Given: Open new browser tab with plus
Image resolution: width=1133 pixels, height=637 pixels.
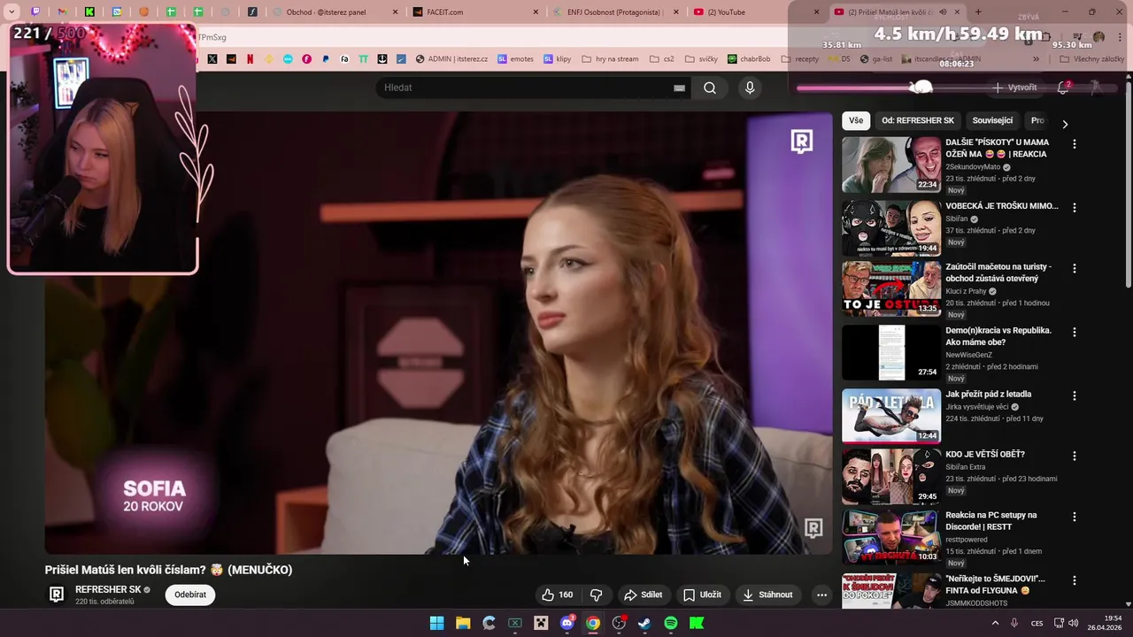Looking at the screenshot, I should tap(978, 12).
